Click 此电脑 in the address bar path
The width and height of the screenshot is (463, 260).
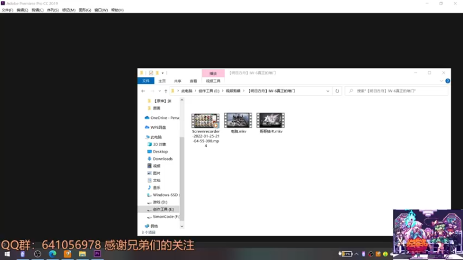click(x=186, y=91)
